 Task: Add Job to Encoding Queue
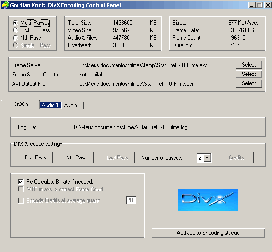(208, 233)
